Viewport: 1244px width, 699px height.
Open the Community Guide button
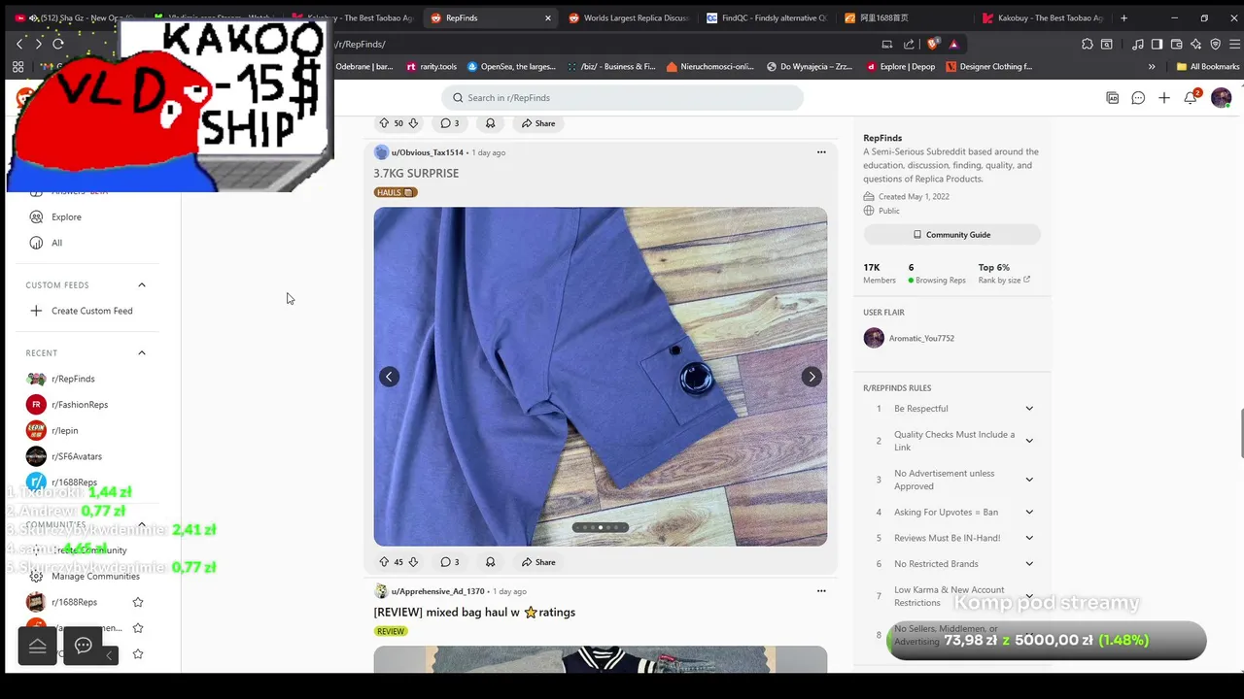click(x=951, y=235)
